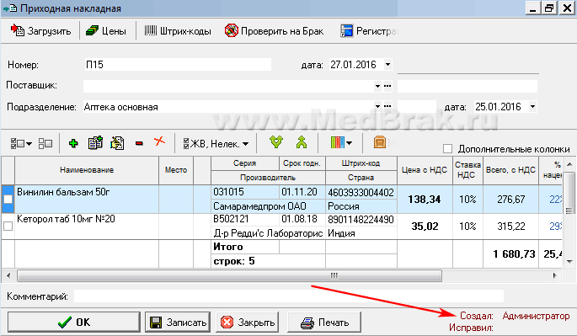This screenshot has height=336, width=577.
Task: Select the Винилин бальзам 50г cell
Action: point(87,199)
